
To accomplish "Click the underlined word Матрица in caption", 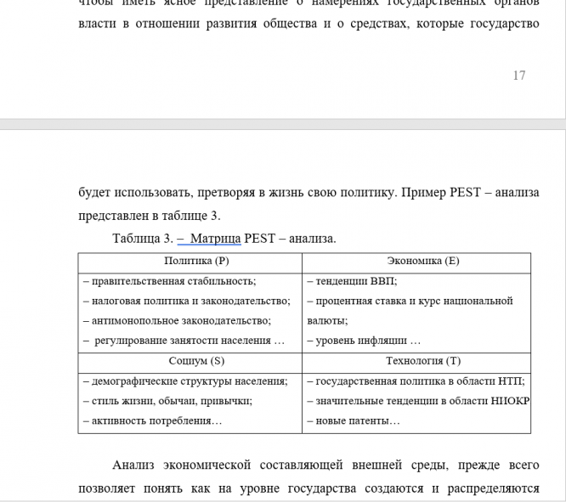I will (216, 239).
